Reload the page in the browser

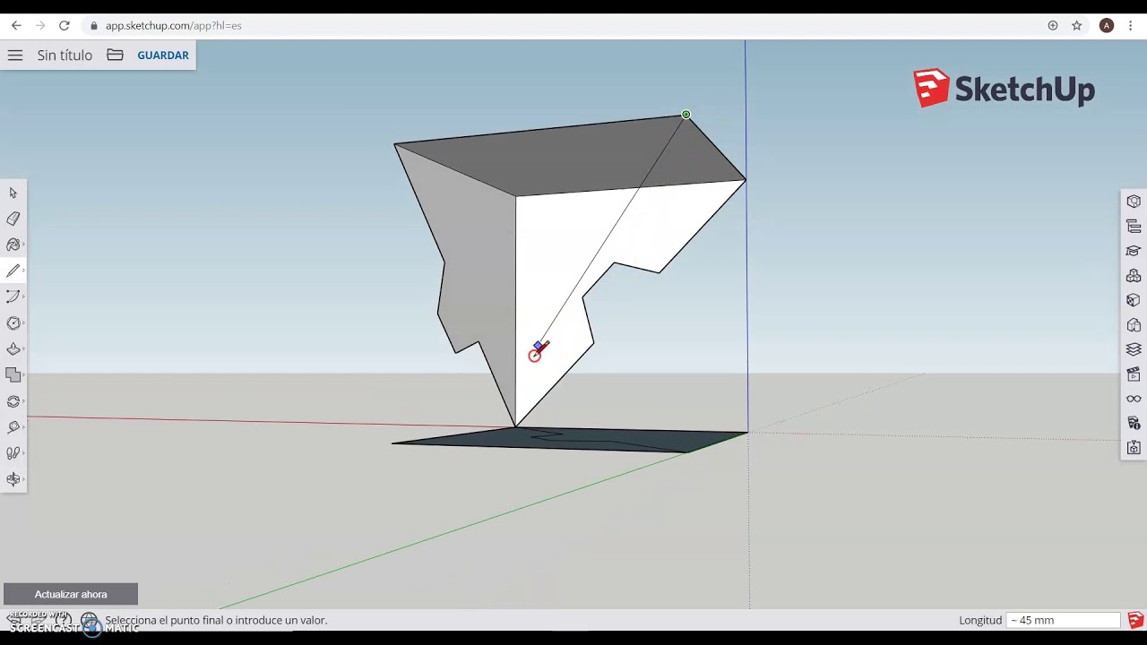click(x=64, y=25)
